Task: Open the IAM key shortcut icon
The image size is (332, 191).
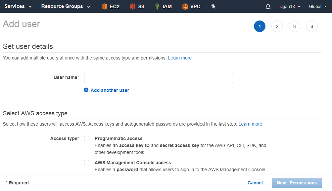Action: (157, 7)
